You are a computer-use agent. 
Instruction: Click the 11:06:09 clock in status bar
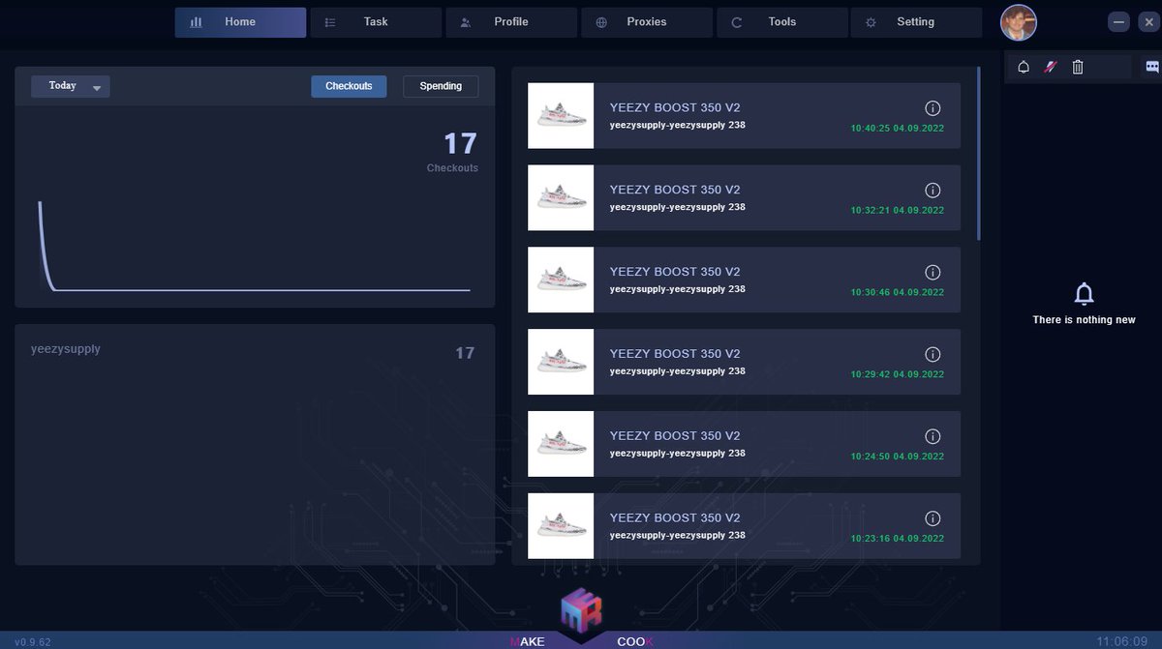1124,641
